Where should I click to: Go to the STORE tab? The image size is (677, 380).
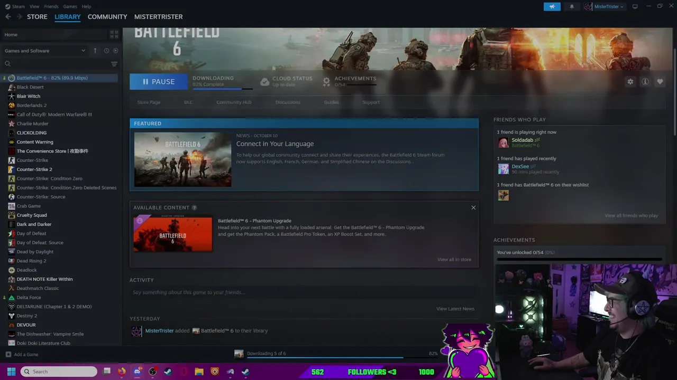click(x=37, y=17)
